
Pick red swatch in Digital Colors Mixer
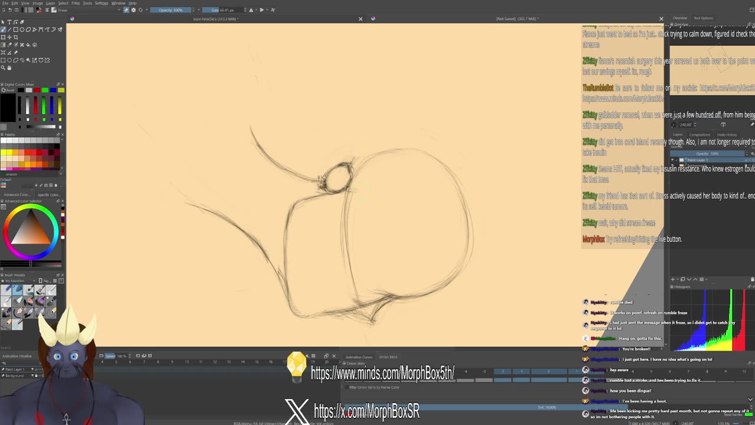coord(37,90)
